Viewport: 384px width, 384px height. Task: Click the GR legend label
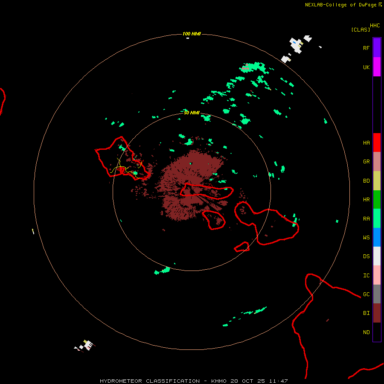(366, 162)
